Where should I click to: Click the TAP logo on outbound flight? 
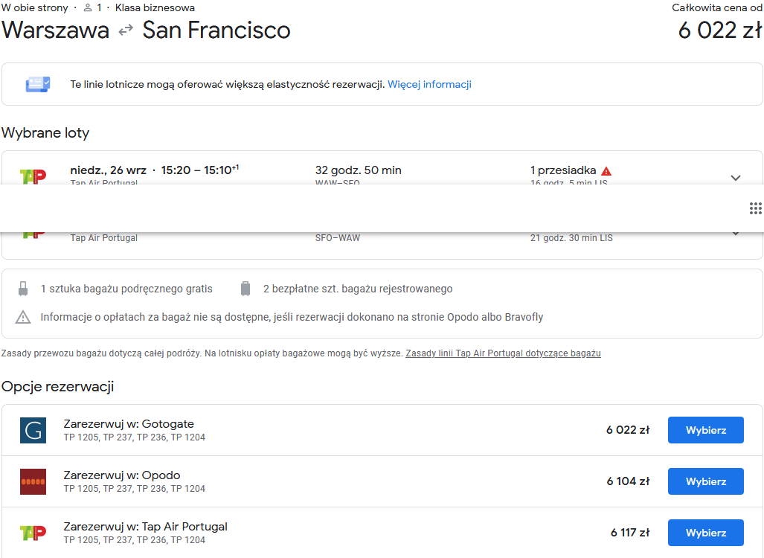pyautogui.click(x=33, y=176)
